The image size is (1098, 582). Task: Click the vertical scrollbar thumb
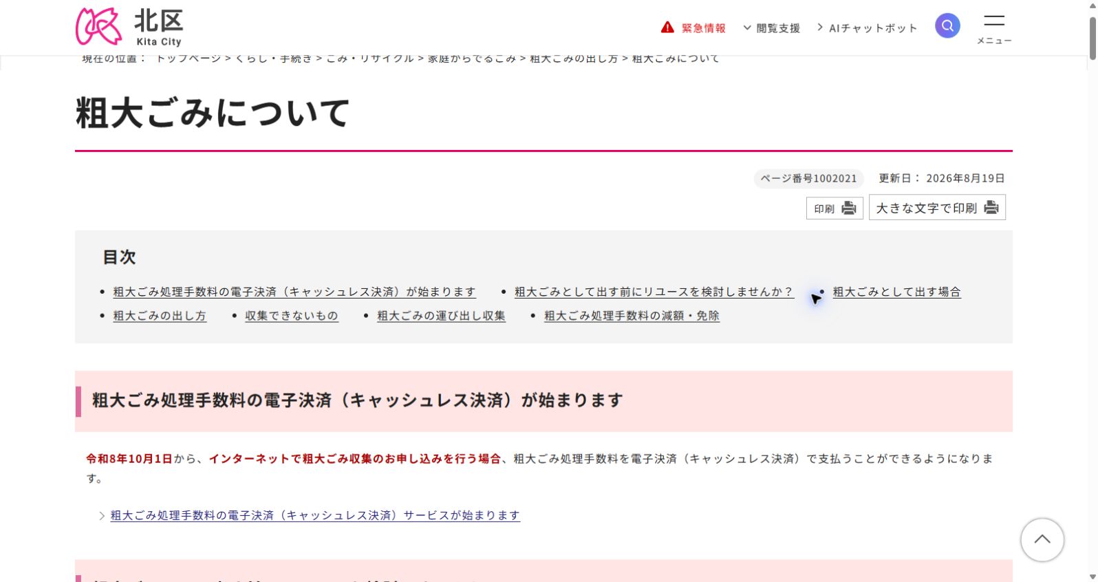tap(1092, 38)
